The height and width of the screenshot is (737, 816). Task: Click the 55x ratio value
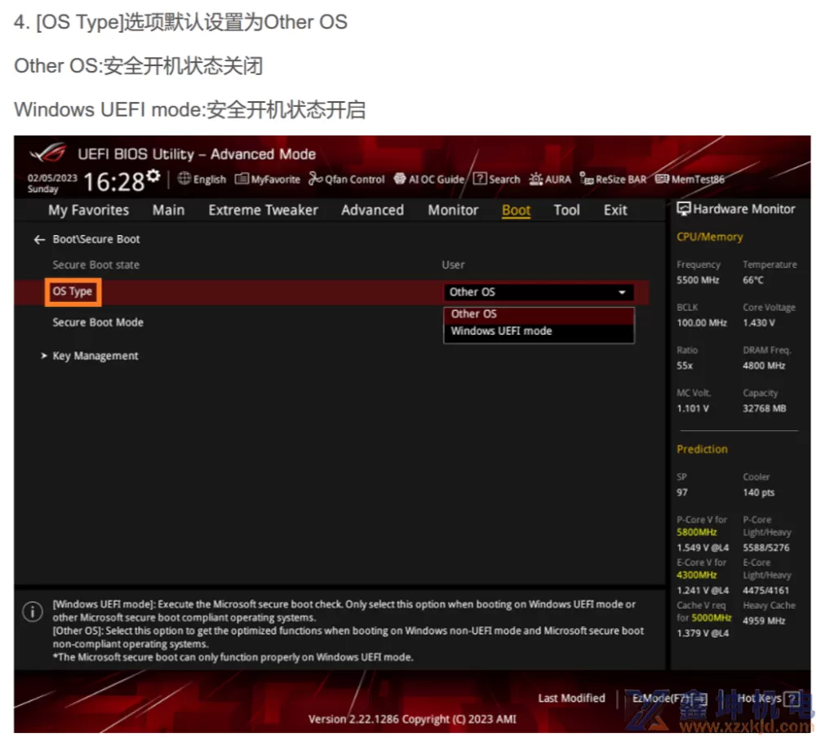point(685,366)
